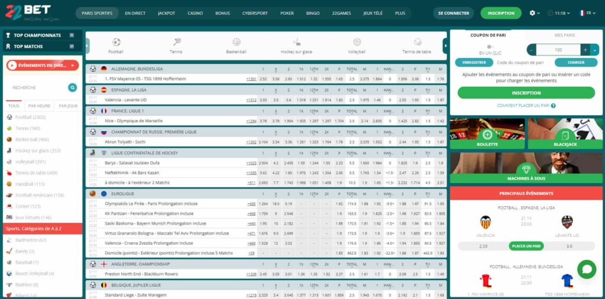The height and width of the screenshot is (299, 605).
Task: Expand +1312 markets for Valencia - Levante
Action: pos(251,100)
